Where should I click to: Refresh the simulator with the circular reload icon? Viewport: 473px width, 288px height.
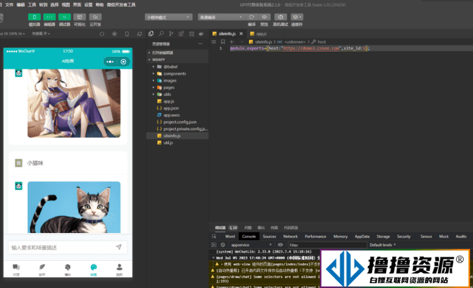102,34
